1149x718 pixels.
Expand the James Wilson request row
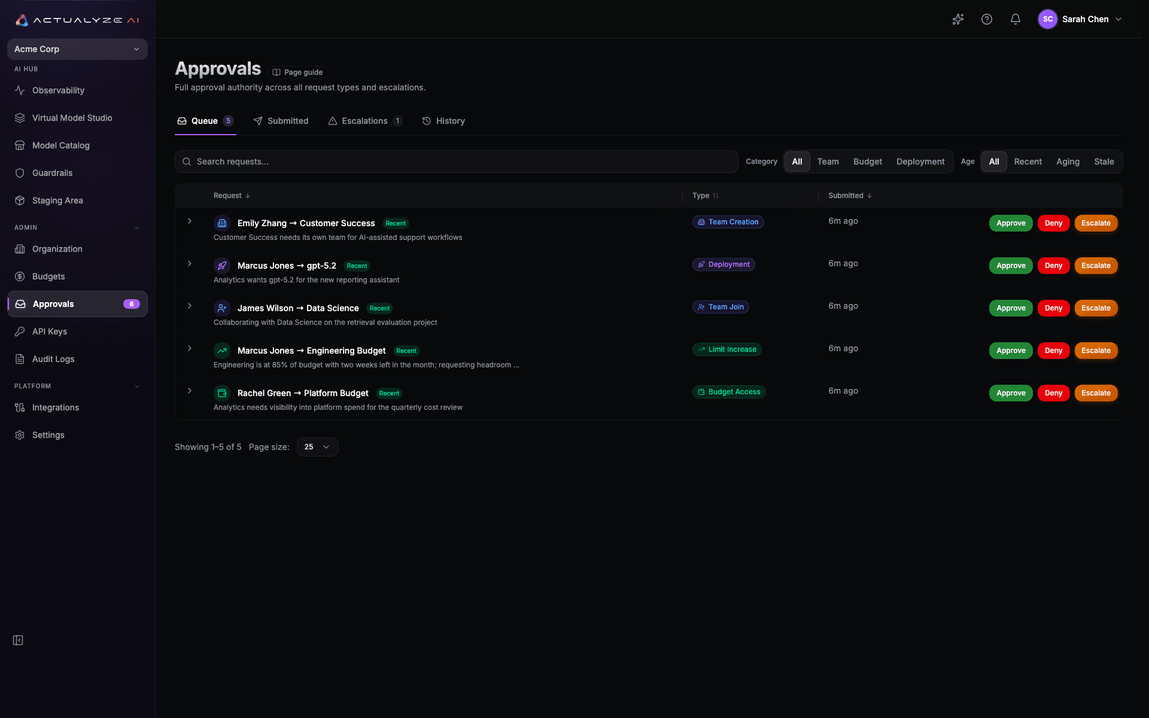[x=190, y=306]
